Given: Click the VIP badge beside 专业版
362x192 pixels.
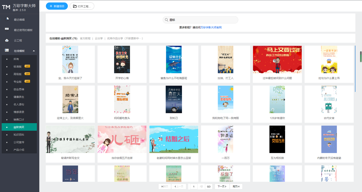Looking at the screenshot, I should [x=27, y=82].
